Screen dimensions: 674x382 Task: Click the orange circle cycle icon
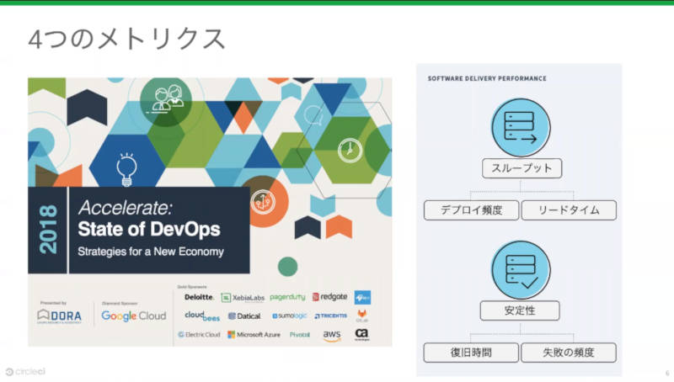[x=263, y=202]
